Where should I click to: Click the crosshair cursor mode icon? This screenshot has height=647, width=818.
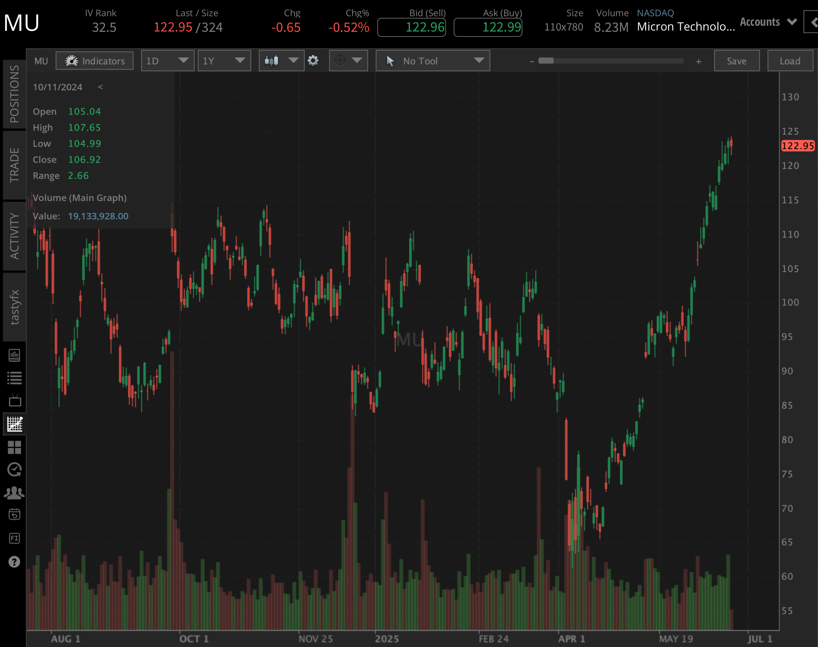coord(340,61)
